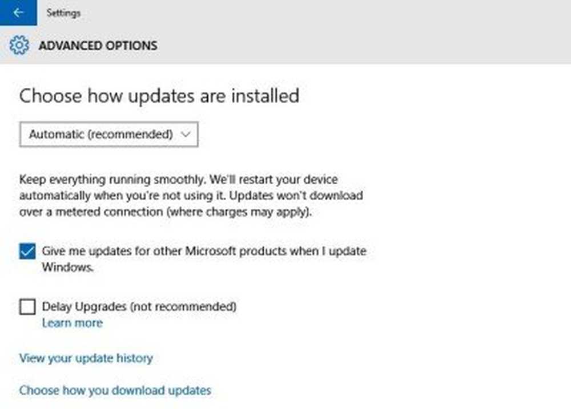Click the 'Choose how updates are installed' heading

click(159, 95)
